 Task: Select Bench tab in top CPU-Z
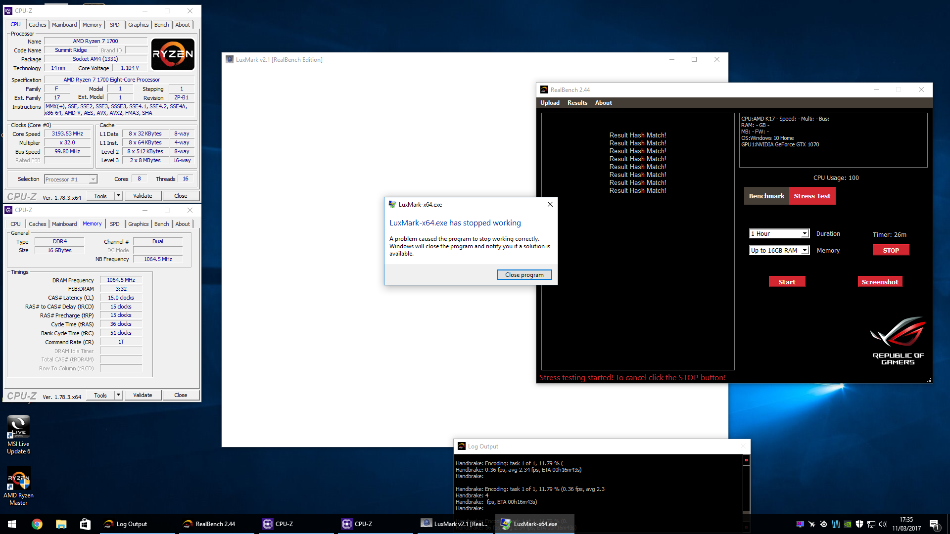[x=161, y=25]
